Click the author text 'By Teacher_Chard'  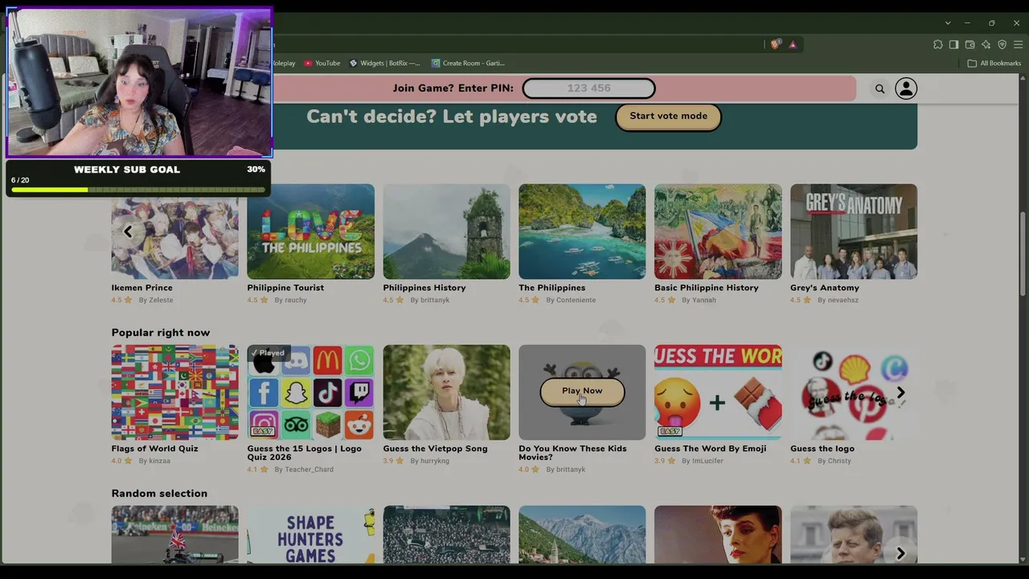coord(305,470)
